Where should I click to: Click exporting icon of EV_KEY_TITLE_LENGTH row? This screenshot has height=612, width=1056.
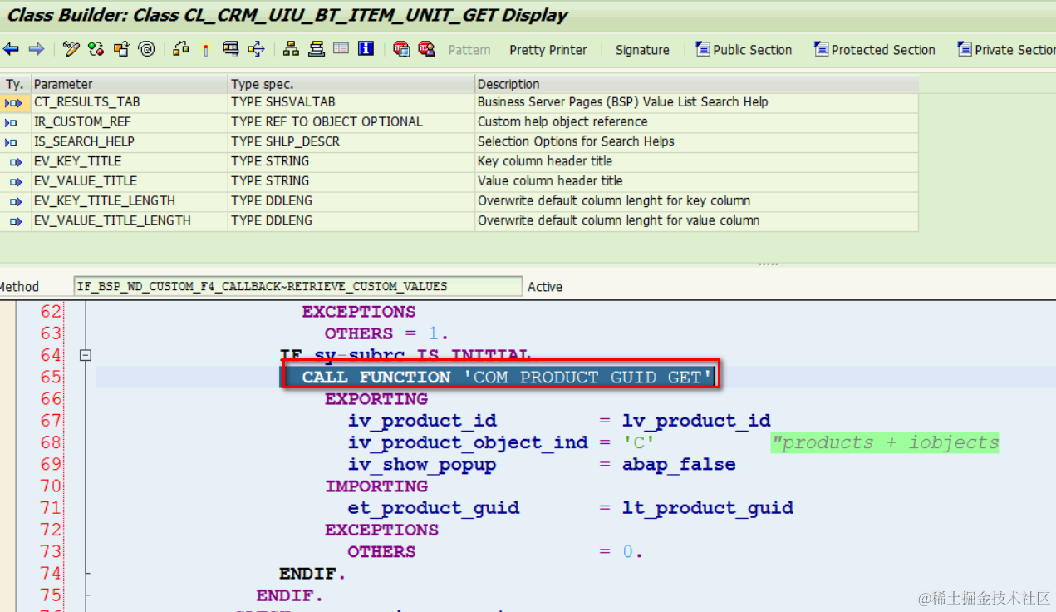pos(15,201)
